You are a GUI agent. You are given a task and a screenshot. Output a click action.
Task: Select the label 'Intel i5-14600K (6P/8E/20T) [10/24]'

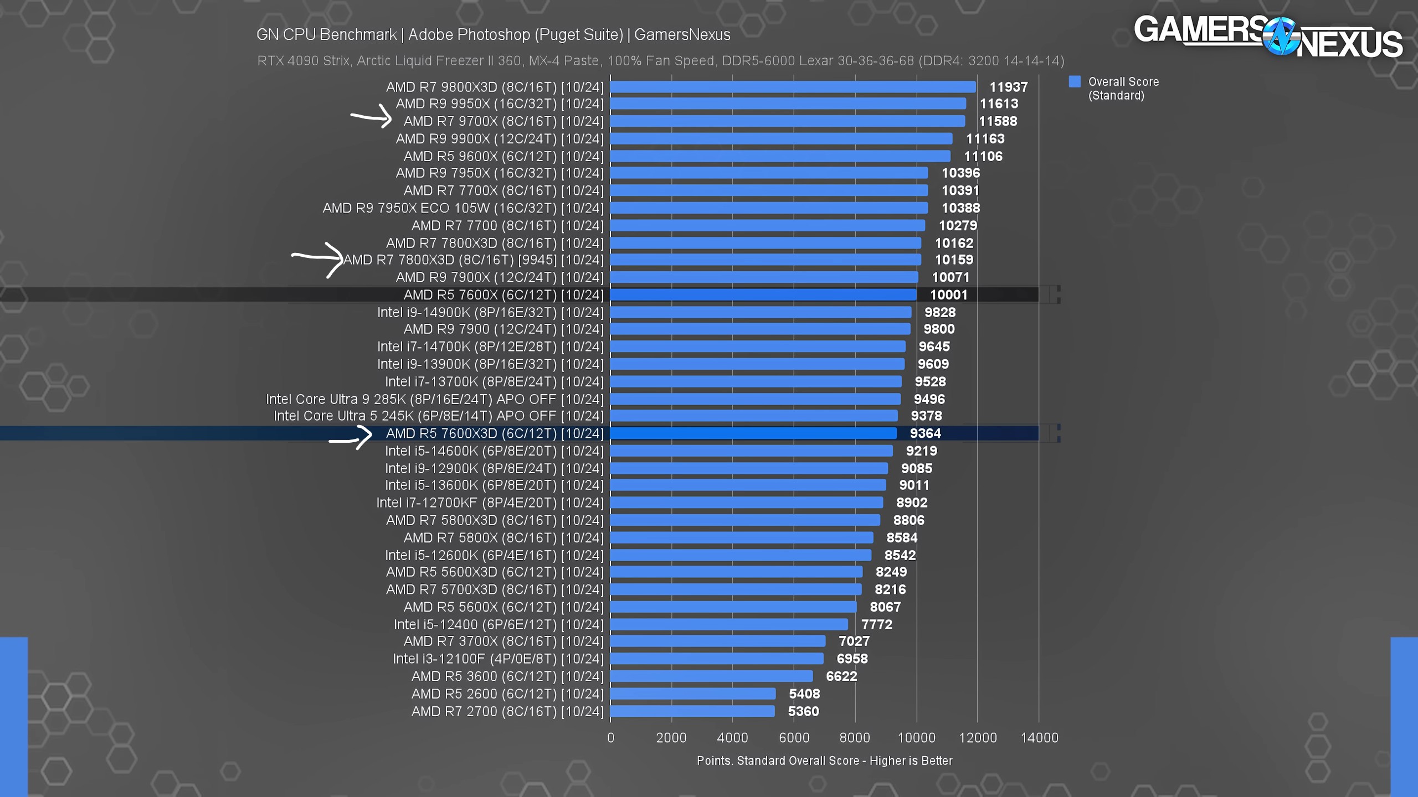[494, 451]
